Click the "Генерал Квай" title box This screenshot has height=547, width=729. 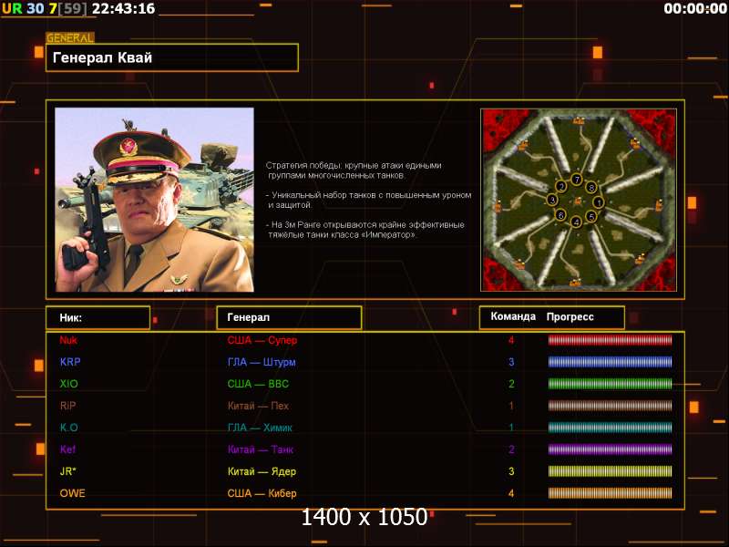click(172, 58)
